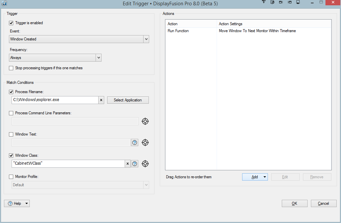Clear the Window Class field with x
The height and width of the screenshot is (223, 341).
coord(128,164)
